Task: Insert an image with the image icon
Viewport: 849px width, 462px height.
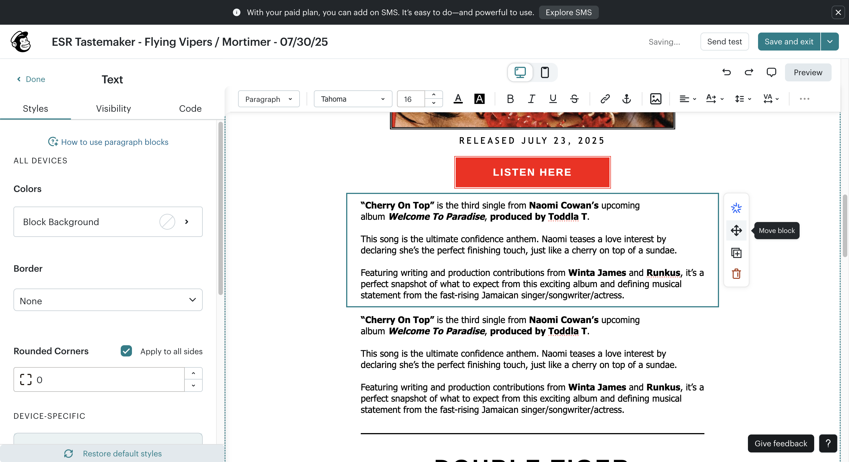Action: (656, 99)
